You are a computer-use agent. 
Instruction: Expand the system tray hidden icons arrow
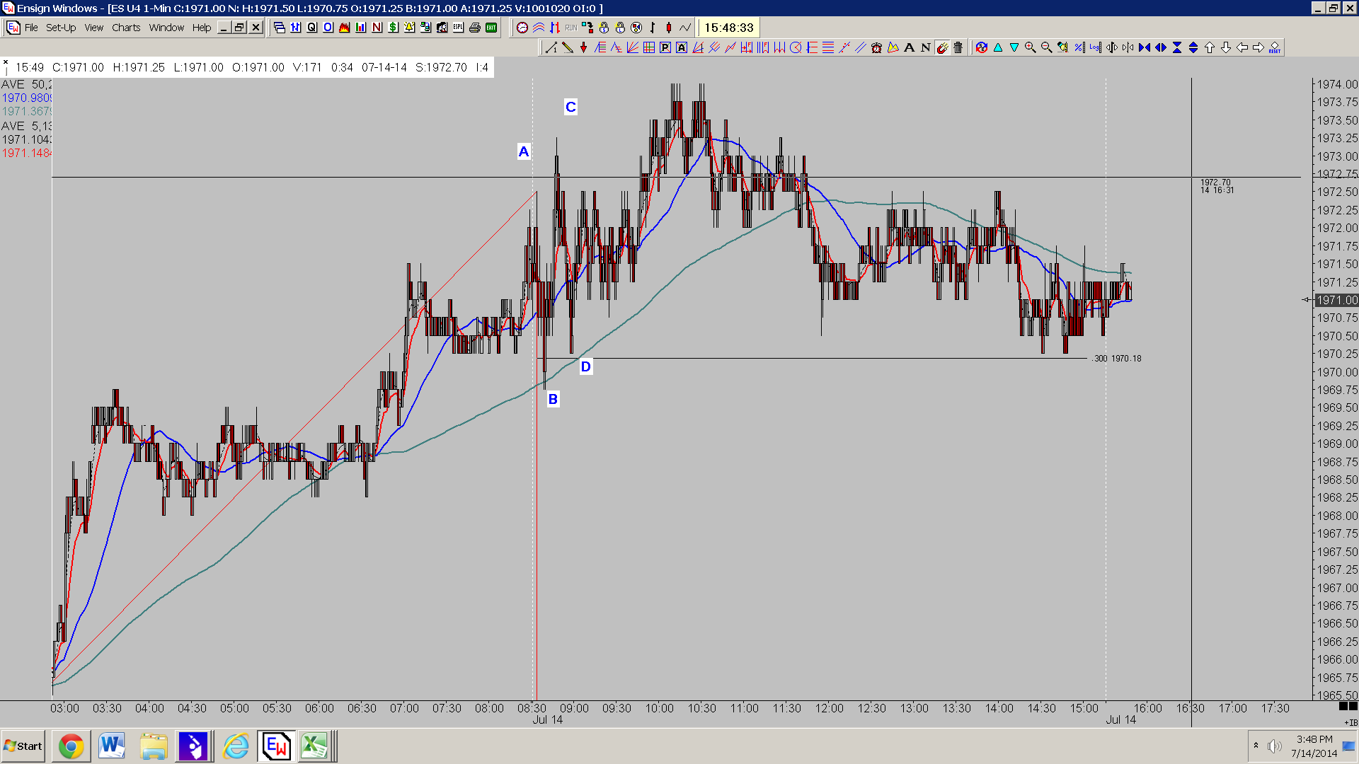[1256, 746]
